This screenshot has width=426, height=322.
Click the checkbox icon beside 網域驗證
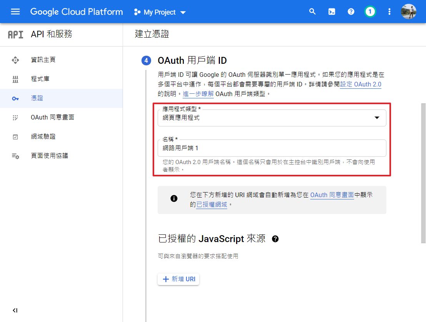click(15, 137)
